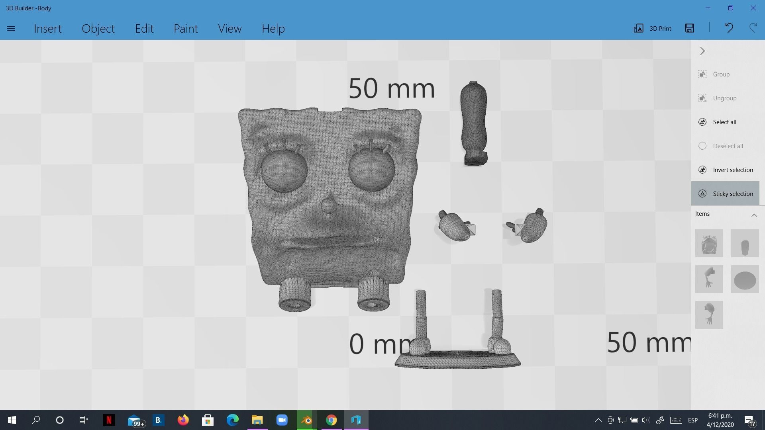Save the model with the disk icon
Screen dimensions: 765x430
coord(689,28)
